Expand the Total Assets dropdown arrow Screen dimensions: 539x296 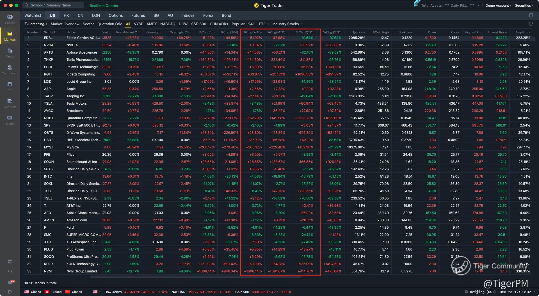(479, 6)
